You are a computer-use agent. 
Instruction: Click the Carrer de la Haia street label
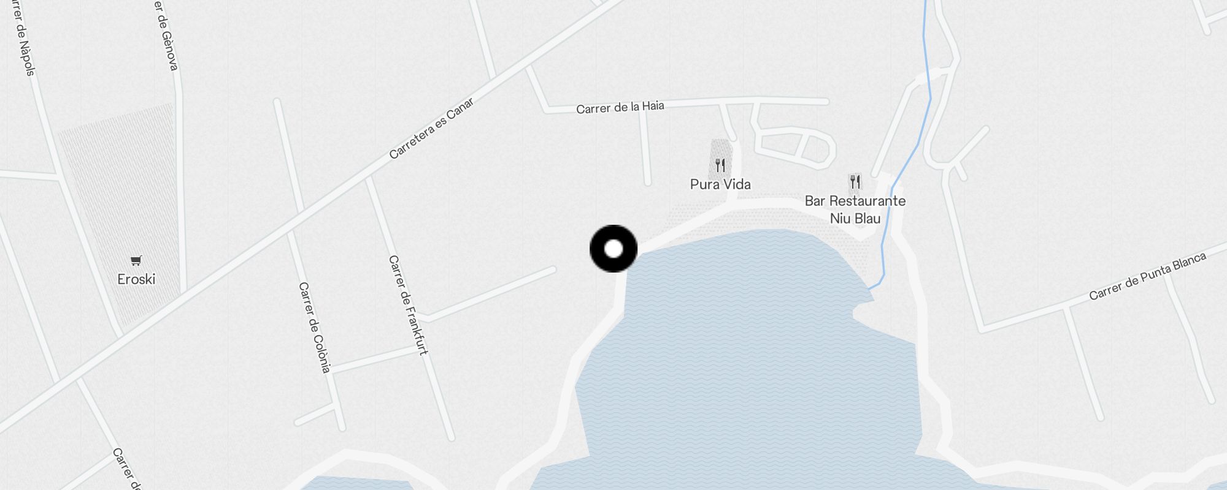(620, 107)
